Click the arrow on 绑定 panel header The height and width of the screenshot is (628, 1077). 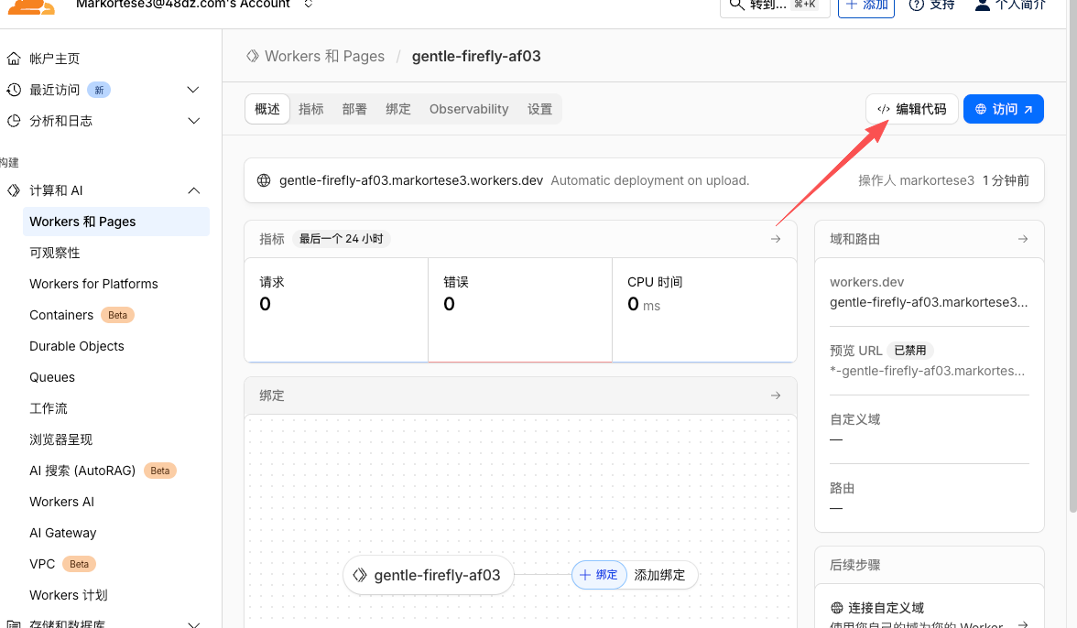click(x=776, y=395)
